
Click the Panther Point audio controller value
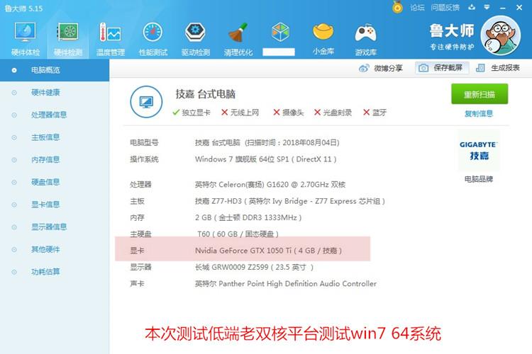tap(286, 284)
